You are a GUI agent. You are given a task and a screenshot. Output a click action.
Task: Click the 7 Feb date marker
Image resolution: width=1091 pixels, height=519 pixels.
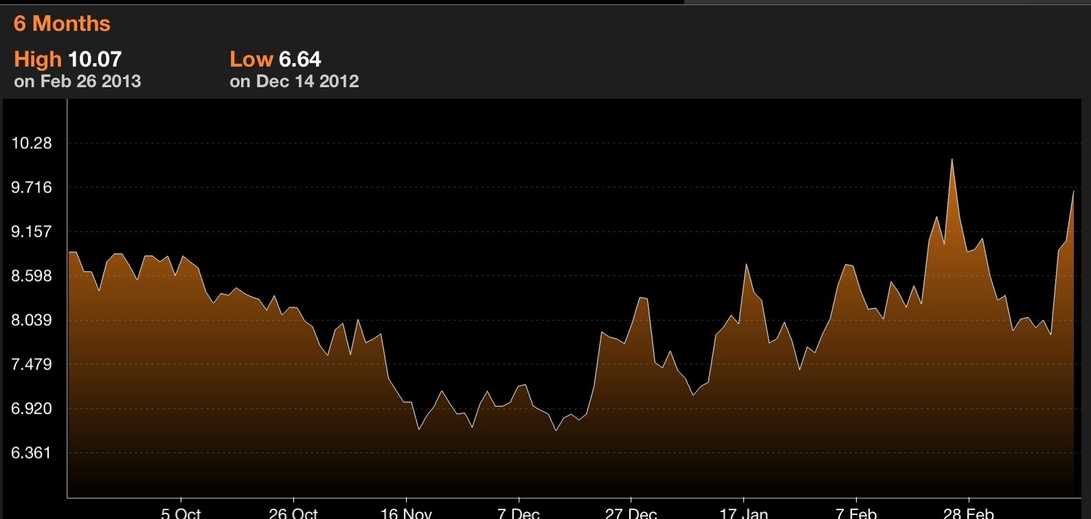tap(856, 512)
